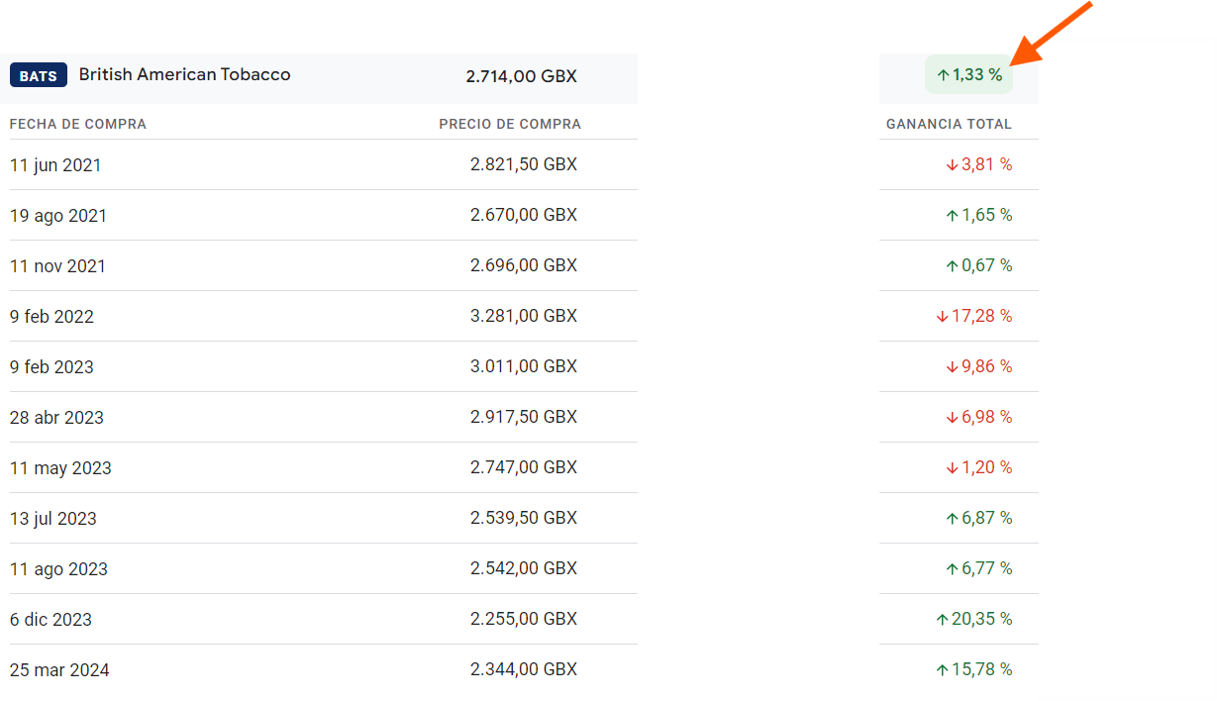Click the green 1,33 % gain badge
The width and height of the screenshot is (1217, 701).
click(x=968, y=75)
